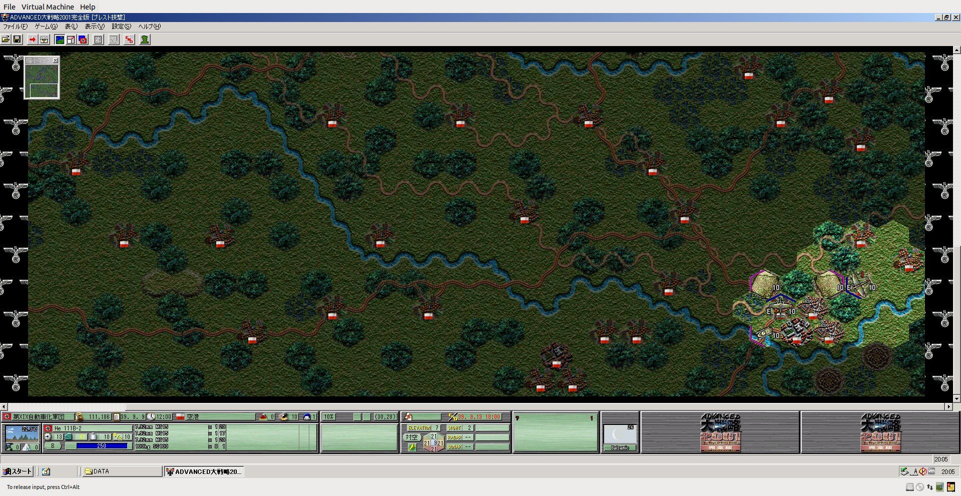Viewport: 961px width, 496px height.
Task: Open the VM Help menu
Action: [x=88, y=7]
